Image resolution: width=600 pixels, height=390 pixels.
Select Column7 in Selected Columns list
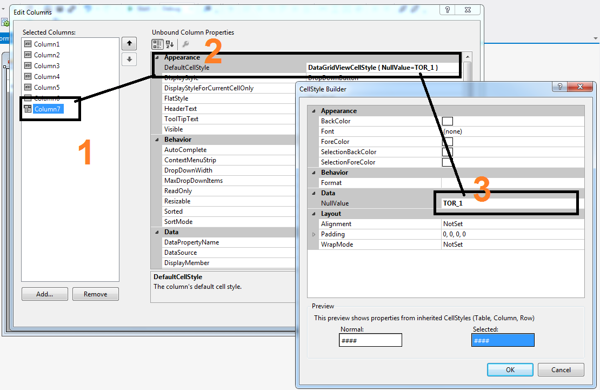point(48,109)
